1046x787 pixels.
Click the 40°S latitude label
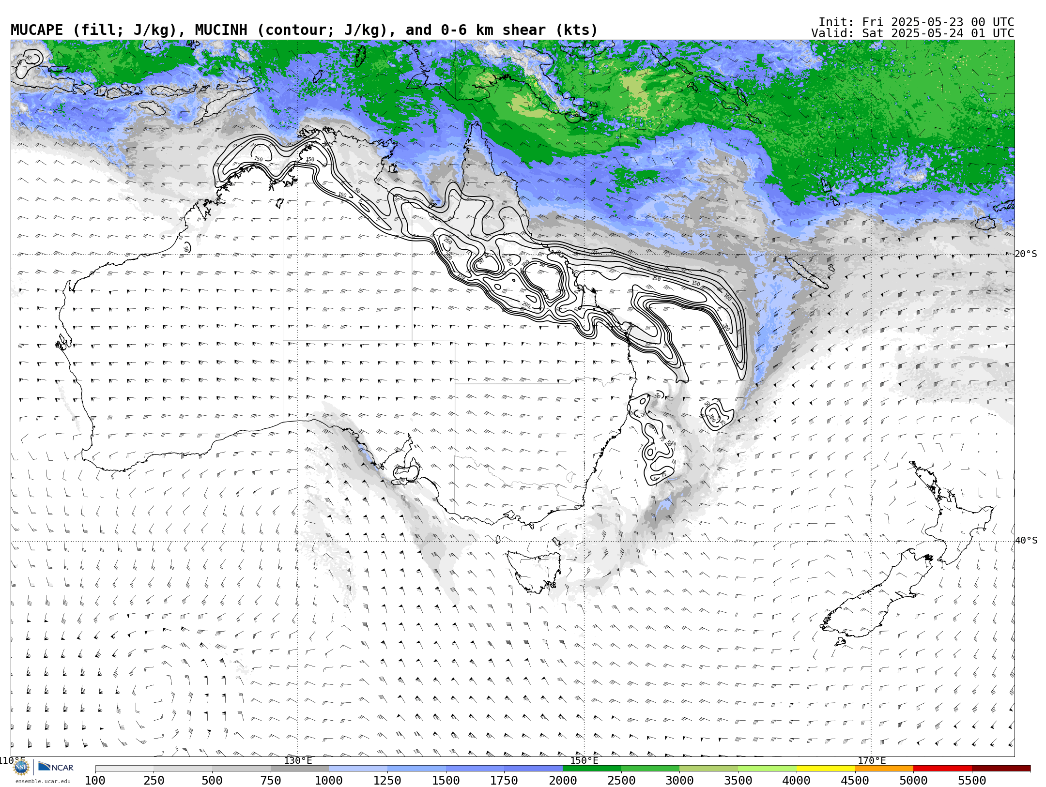tap(1026, 541)
